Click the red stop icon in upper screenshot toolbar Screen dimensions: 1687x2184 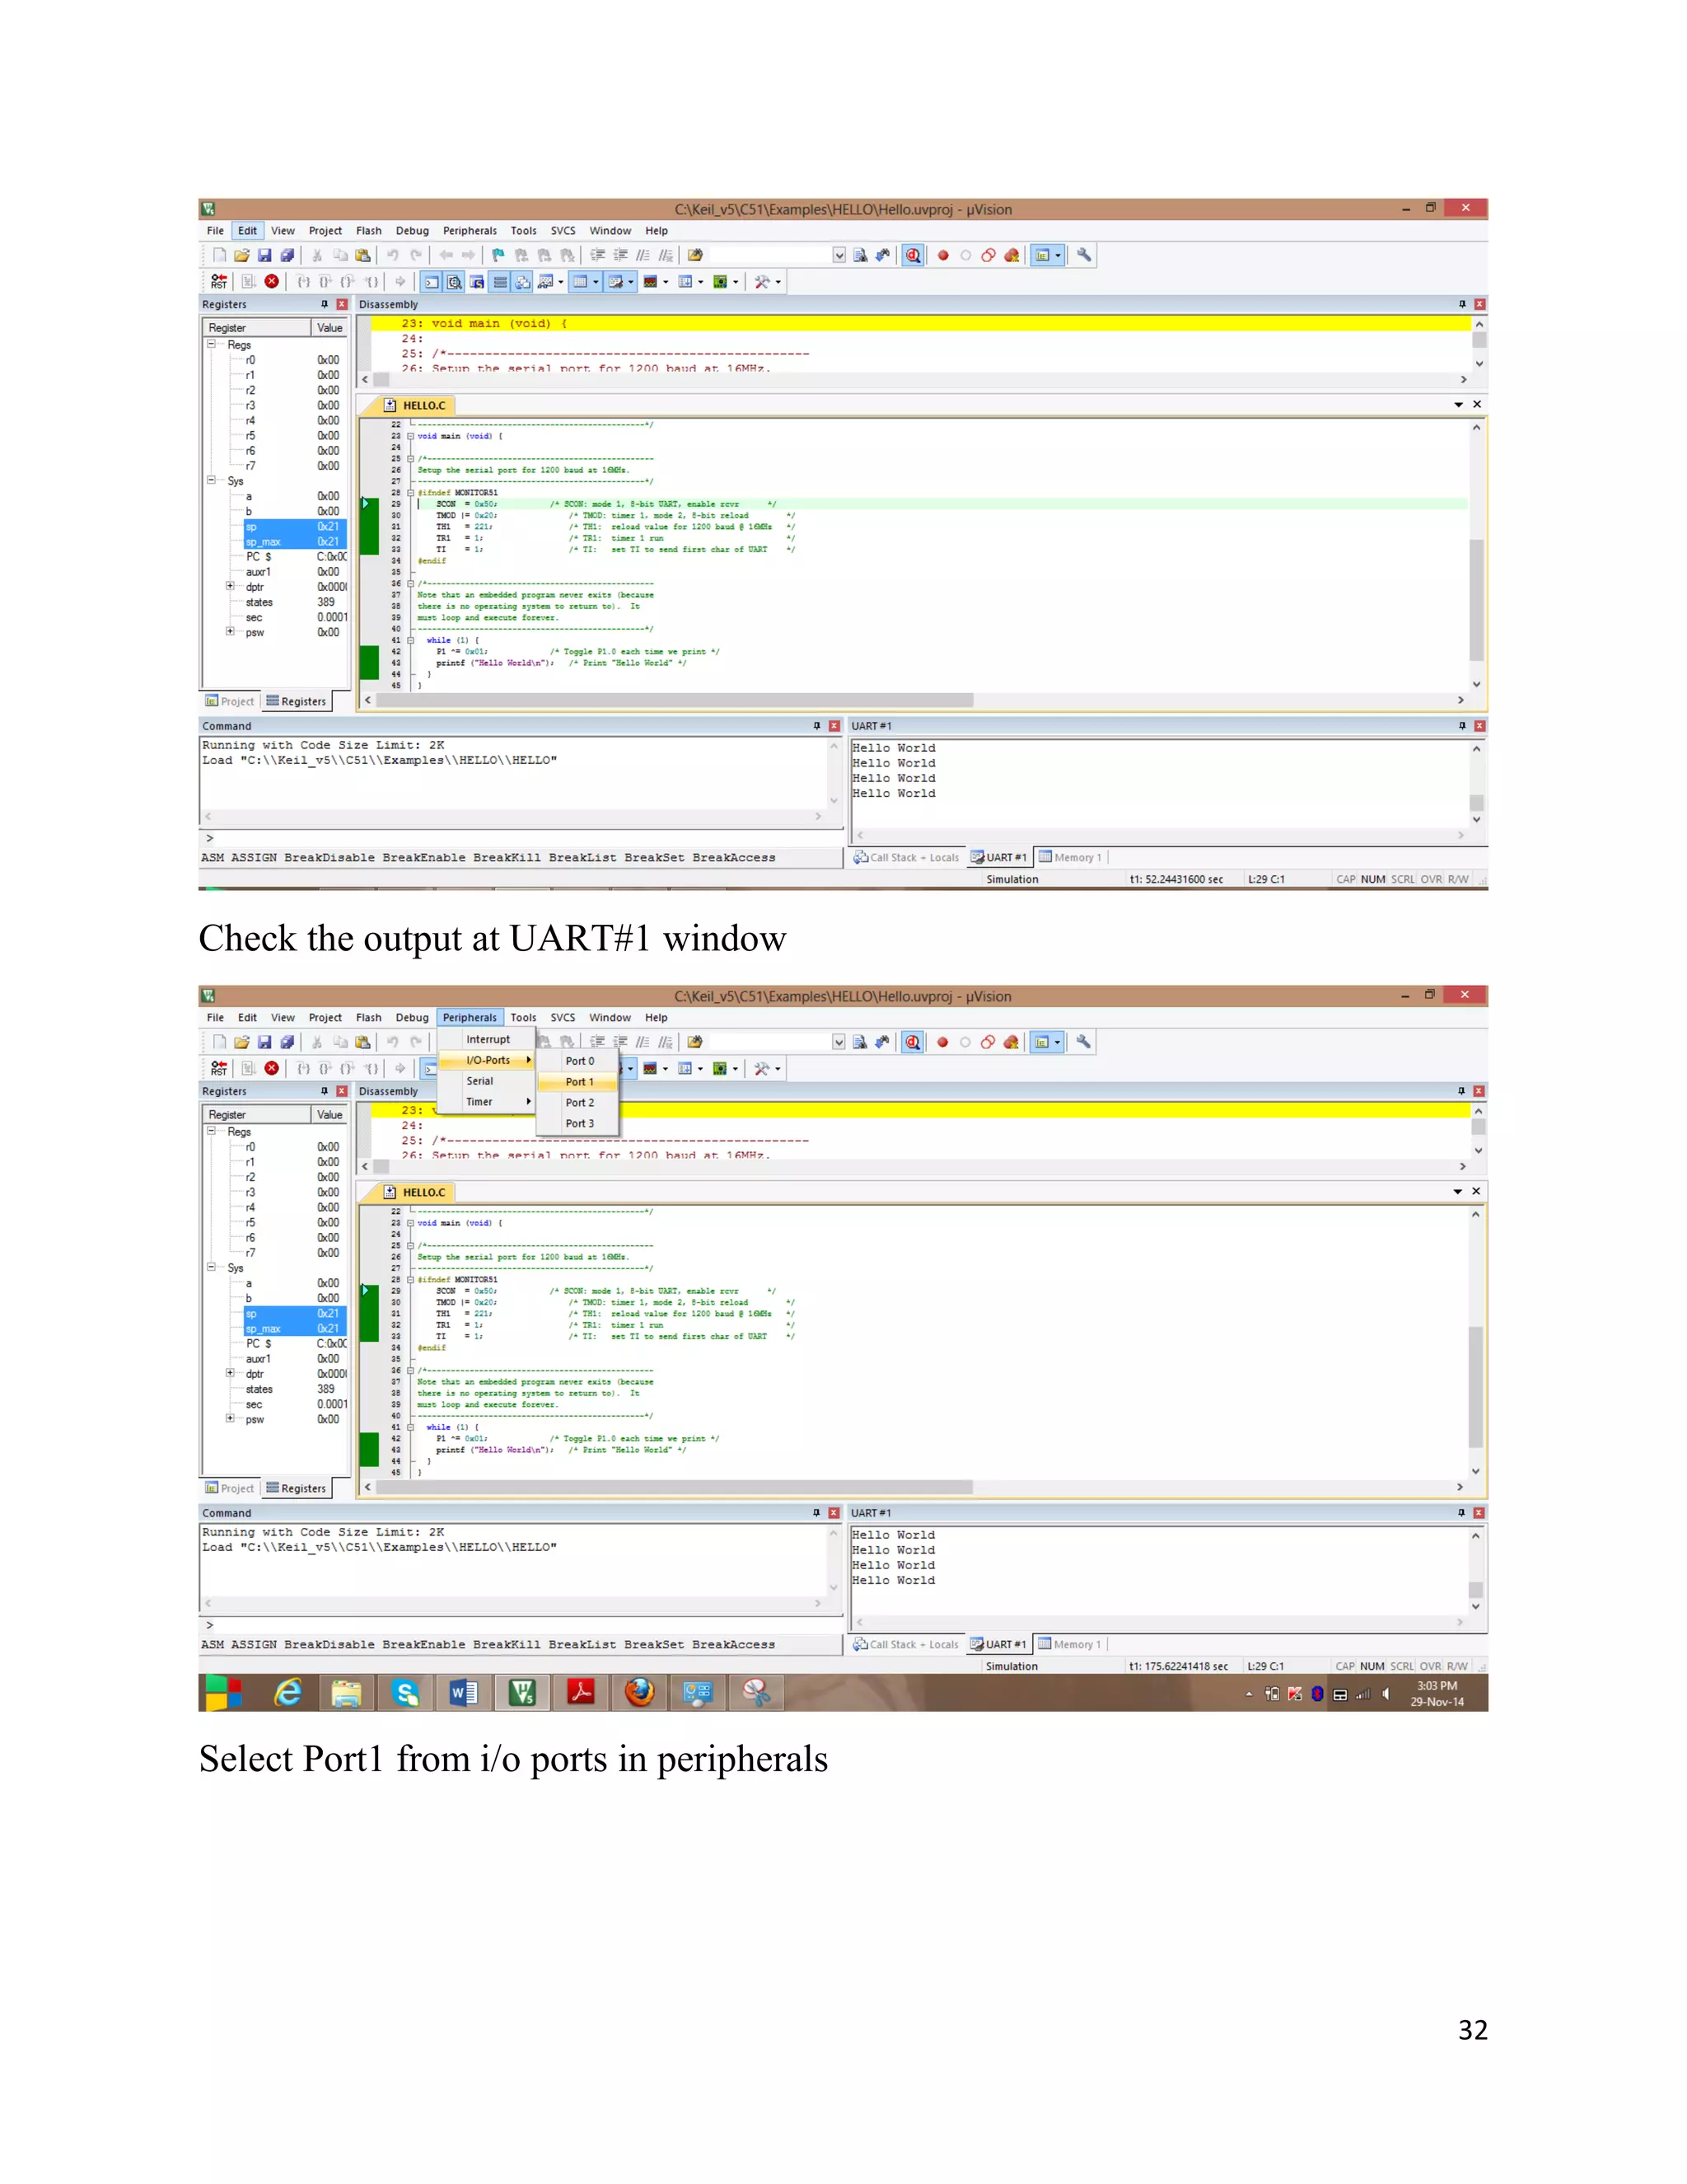pos(272,282)
